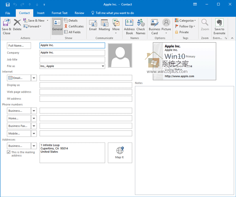Viewport: 236px width, 197px height.
Task: Click the Redo arrow in the title bar
Action: coord(22,4)
